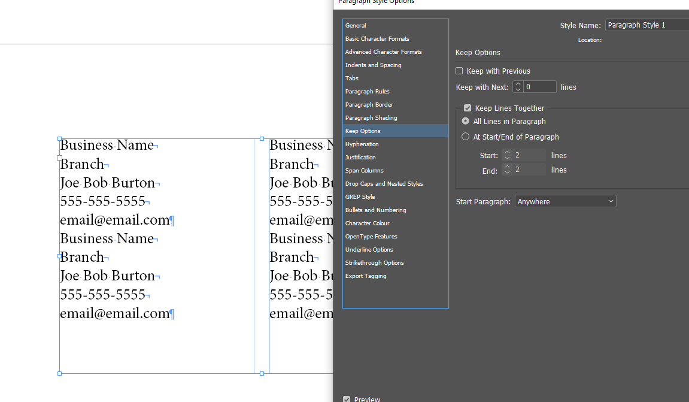The height and width of the screenshot is (402, 689).
Task: Click the Paragraph Style 1 name field
Action: coord(646,25)
